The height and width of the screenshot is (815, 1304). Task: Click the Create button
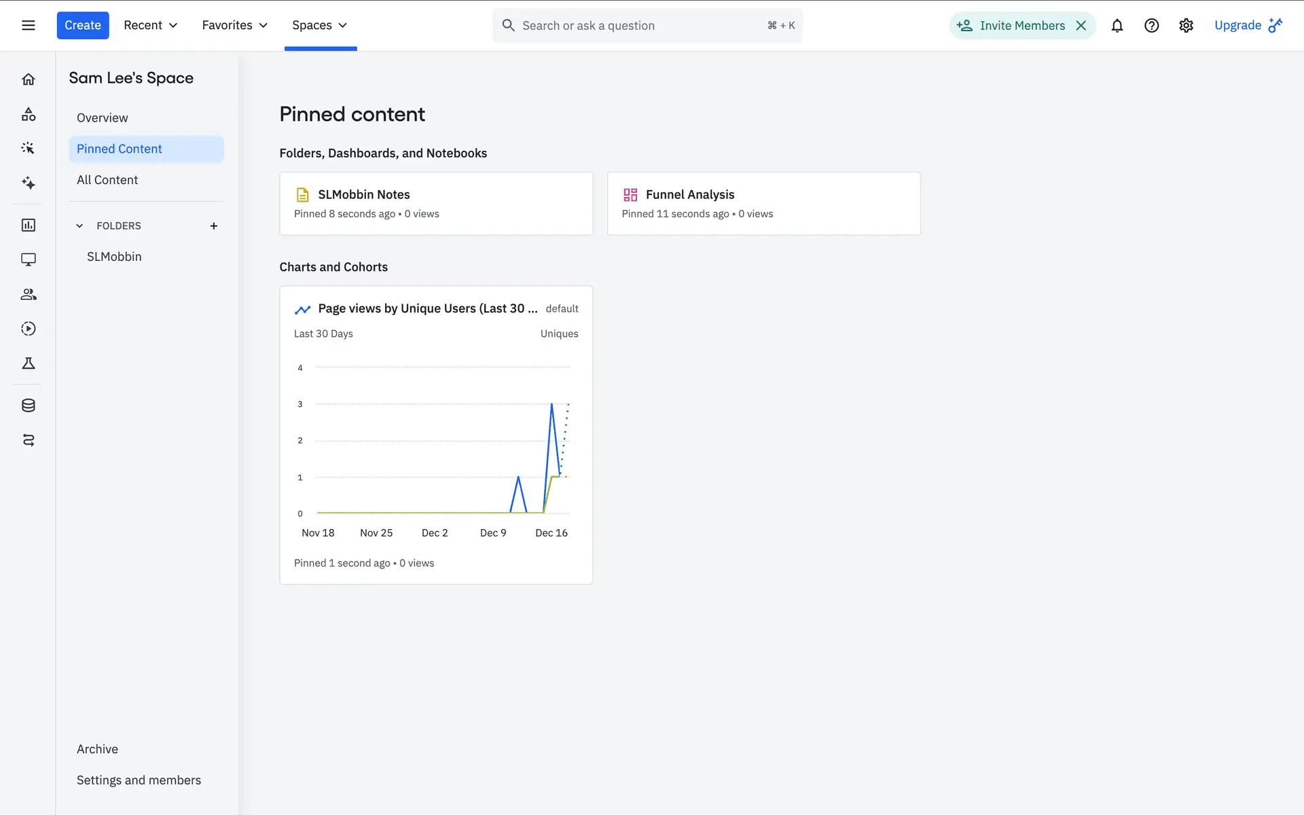(x=82, y=25)
